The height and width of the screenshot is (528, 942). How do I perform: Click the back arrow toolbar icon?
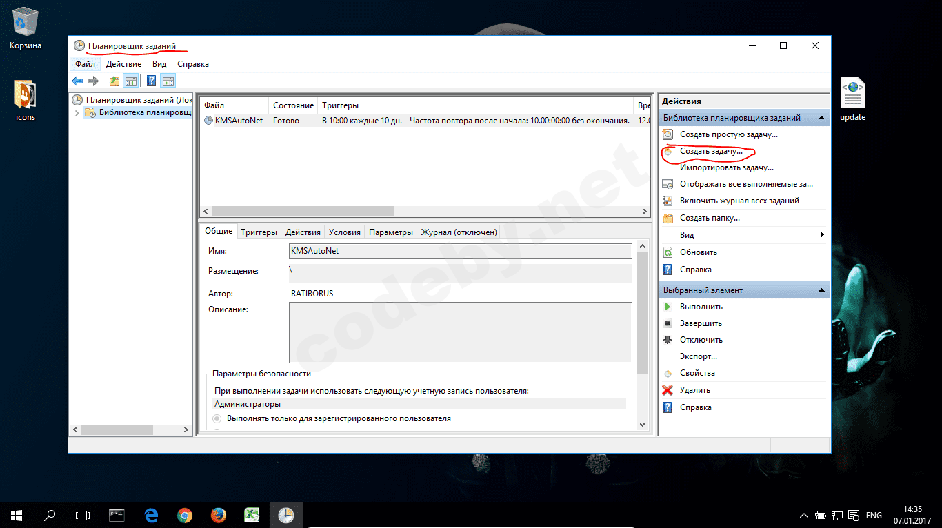(x=77, y=81)
